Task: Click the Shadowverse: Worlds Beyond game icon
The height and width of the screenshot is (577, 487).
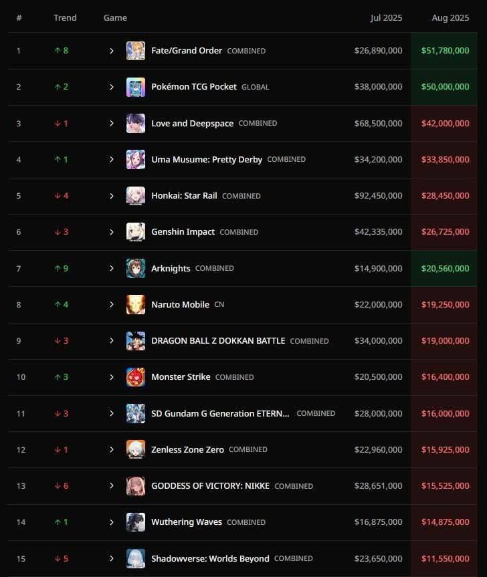Action: (136, 558)
